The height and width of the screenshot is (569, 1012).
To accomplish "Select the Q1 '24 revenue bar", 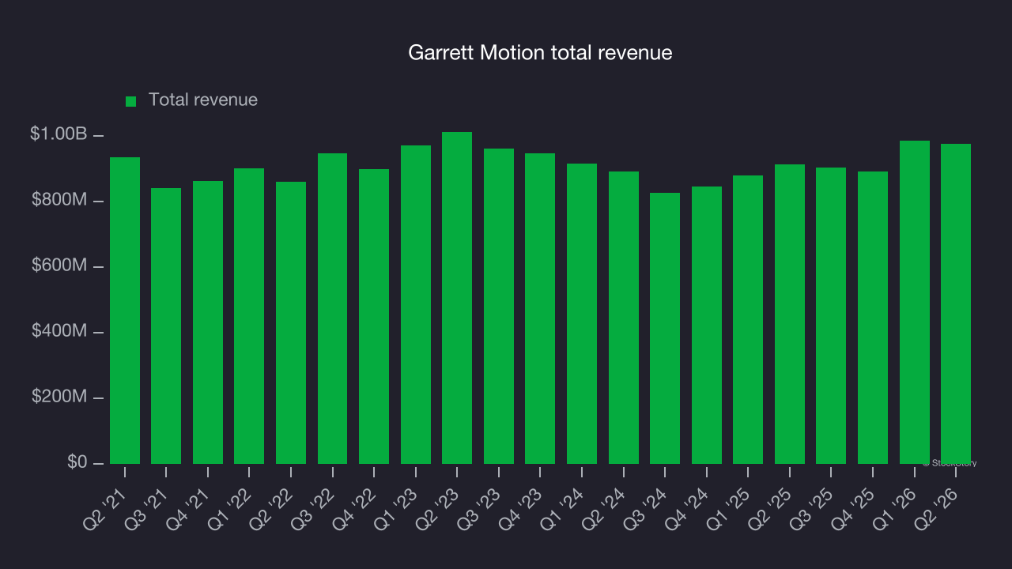I will pos(582,314).
